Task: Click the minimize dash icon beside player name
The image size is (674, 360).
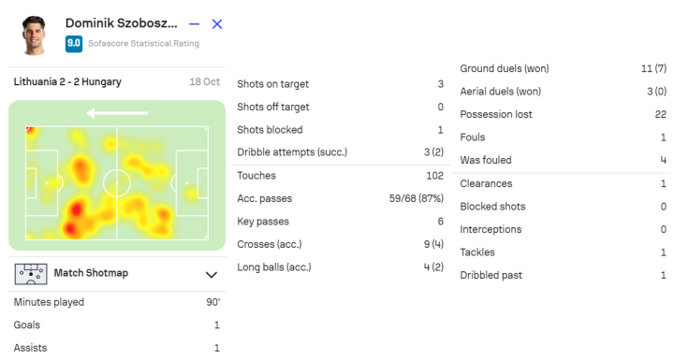Action: click(195, 24)
